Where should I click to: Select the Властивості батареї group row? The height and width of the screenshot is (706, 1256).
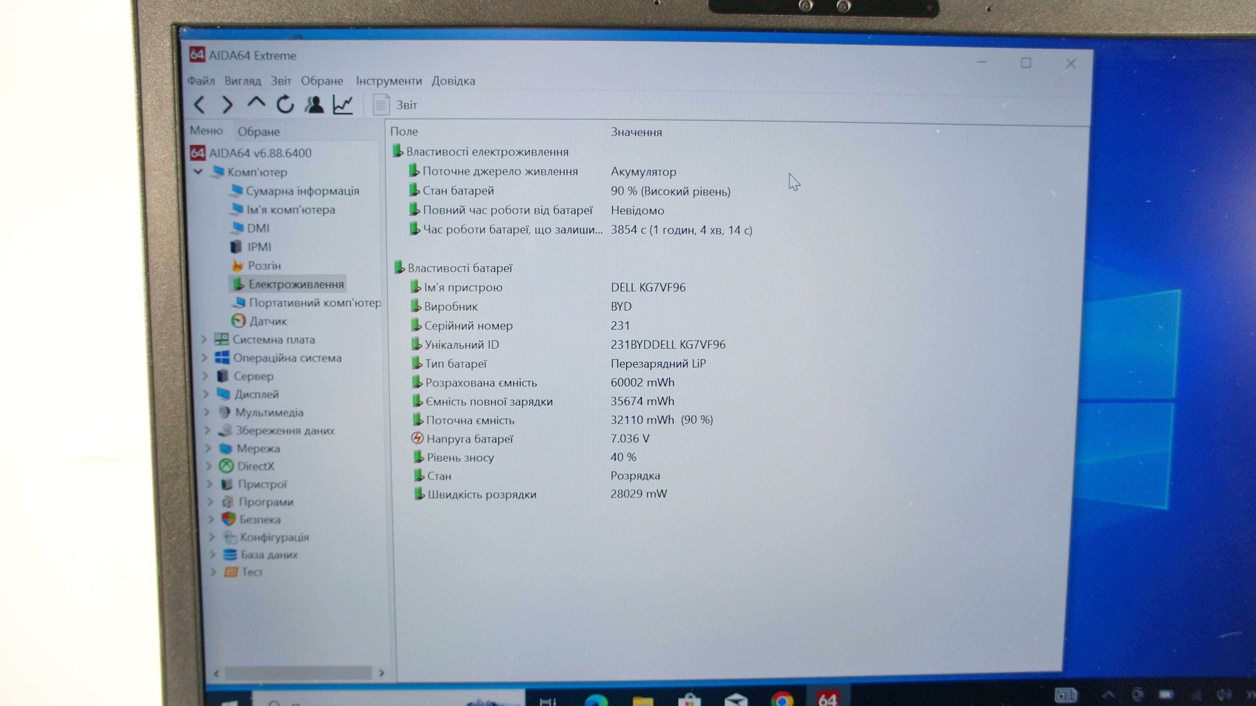point(453,268)
